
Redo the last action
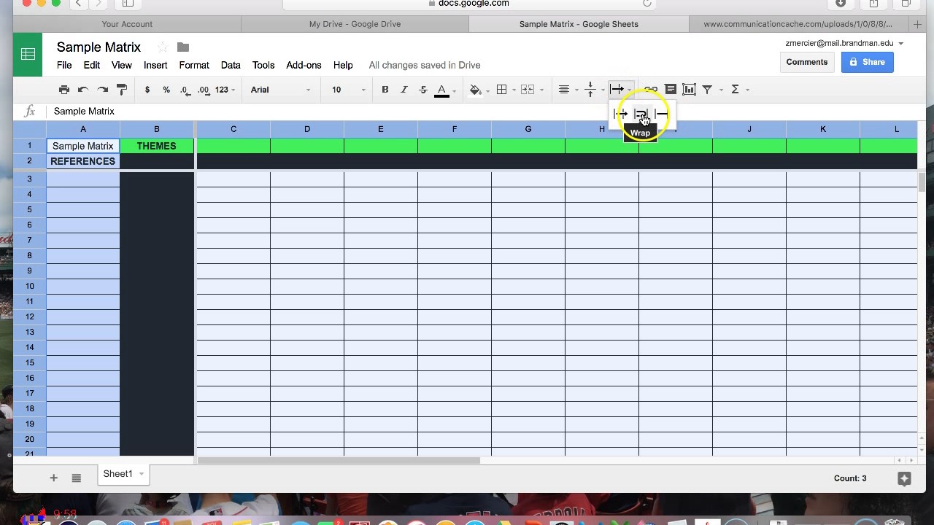(x=103, y=90)
